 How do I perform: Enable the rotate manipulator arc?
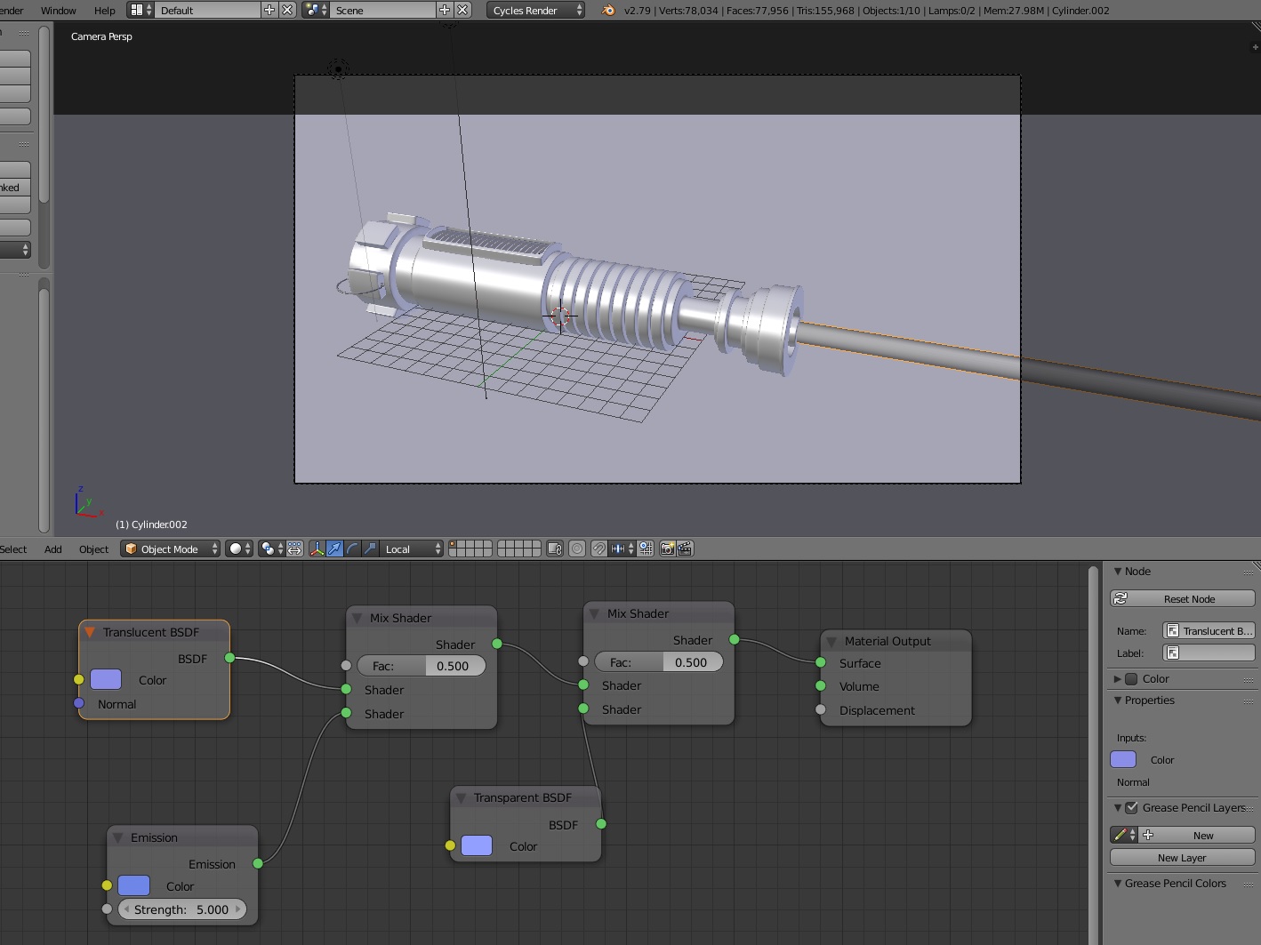(x=353, y=549)
